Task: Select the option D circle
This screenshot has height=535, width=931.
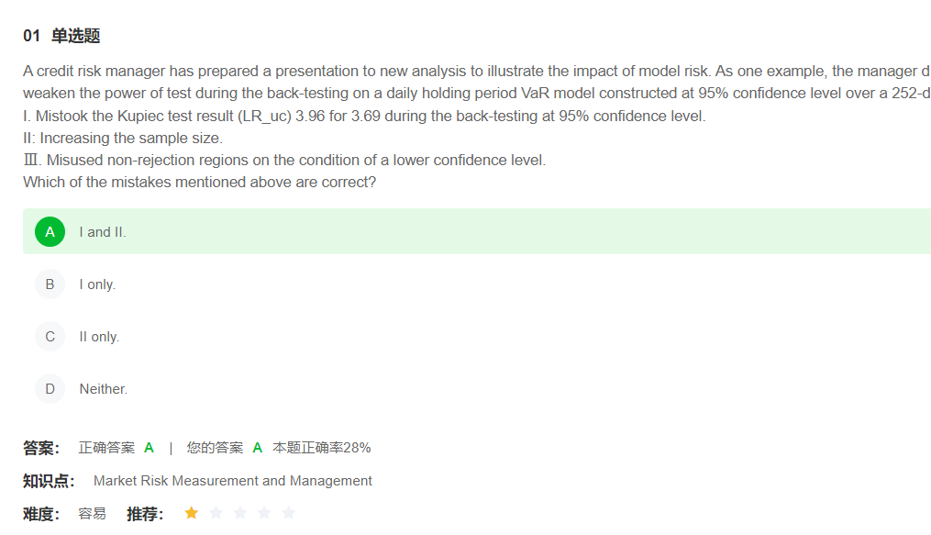Action: pyautogui.click(x=50, y=389)
